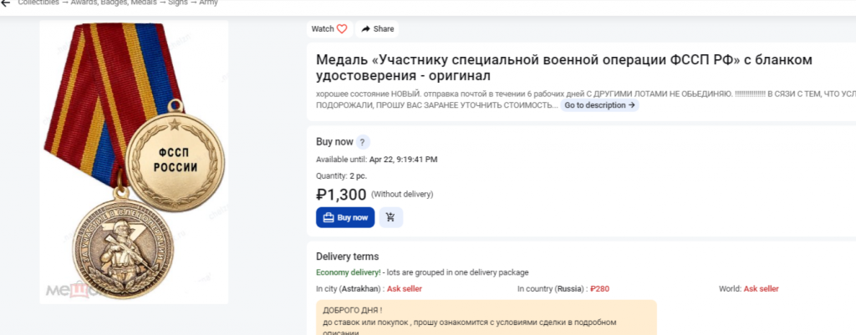Go to the Collectibles breadcrumb category
Screen dimensions: 856x335
38,3
